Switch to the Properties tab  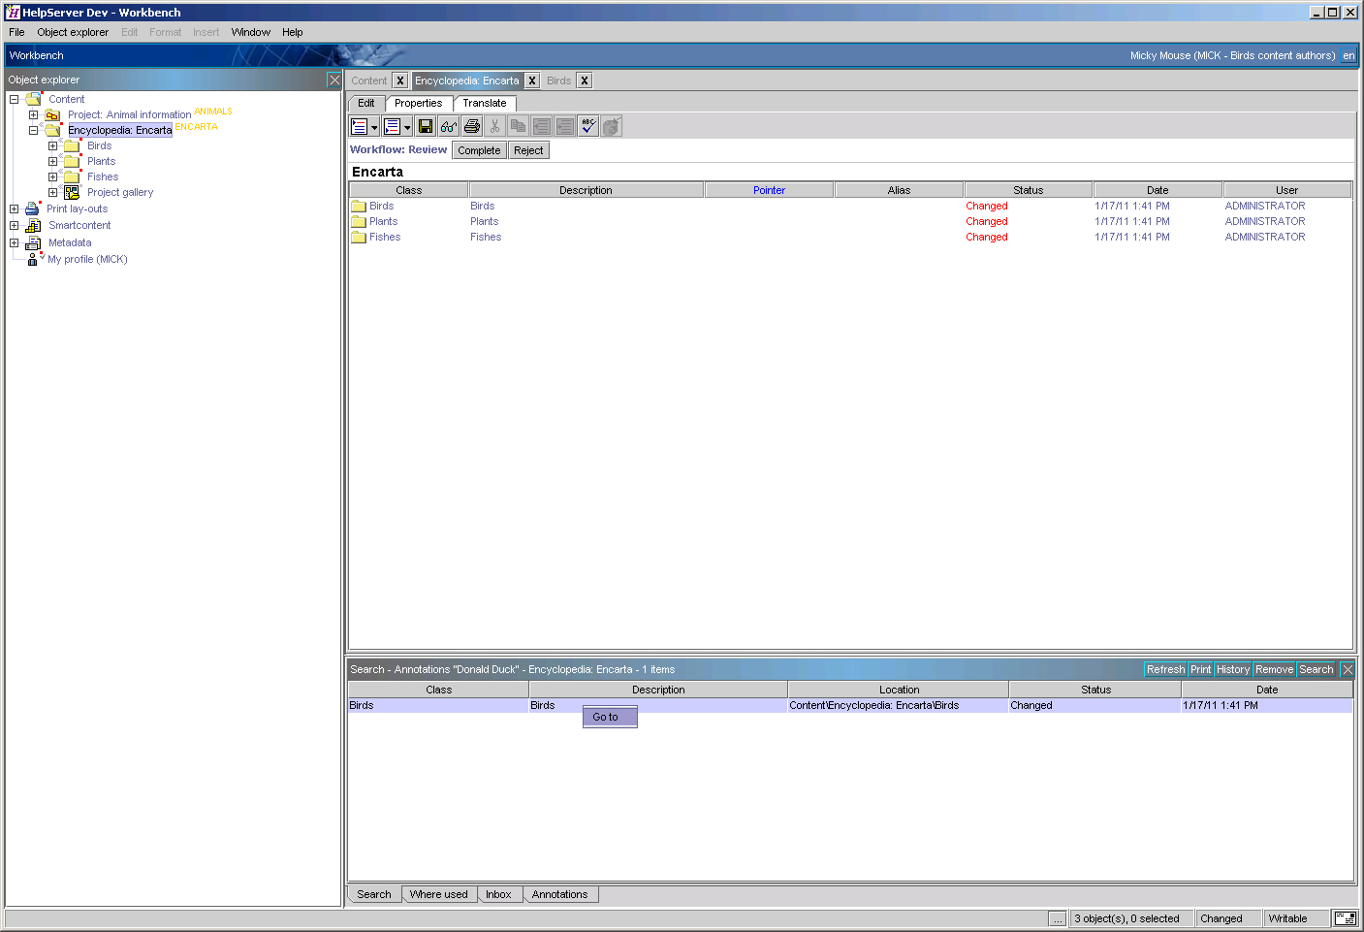click(x=418, y=103)
